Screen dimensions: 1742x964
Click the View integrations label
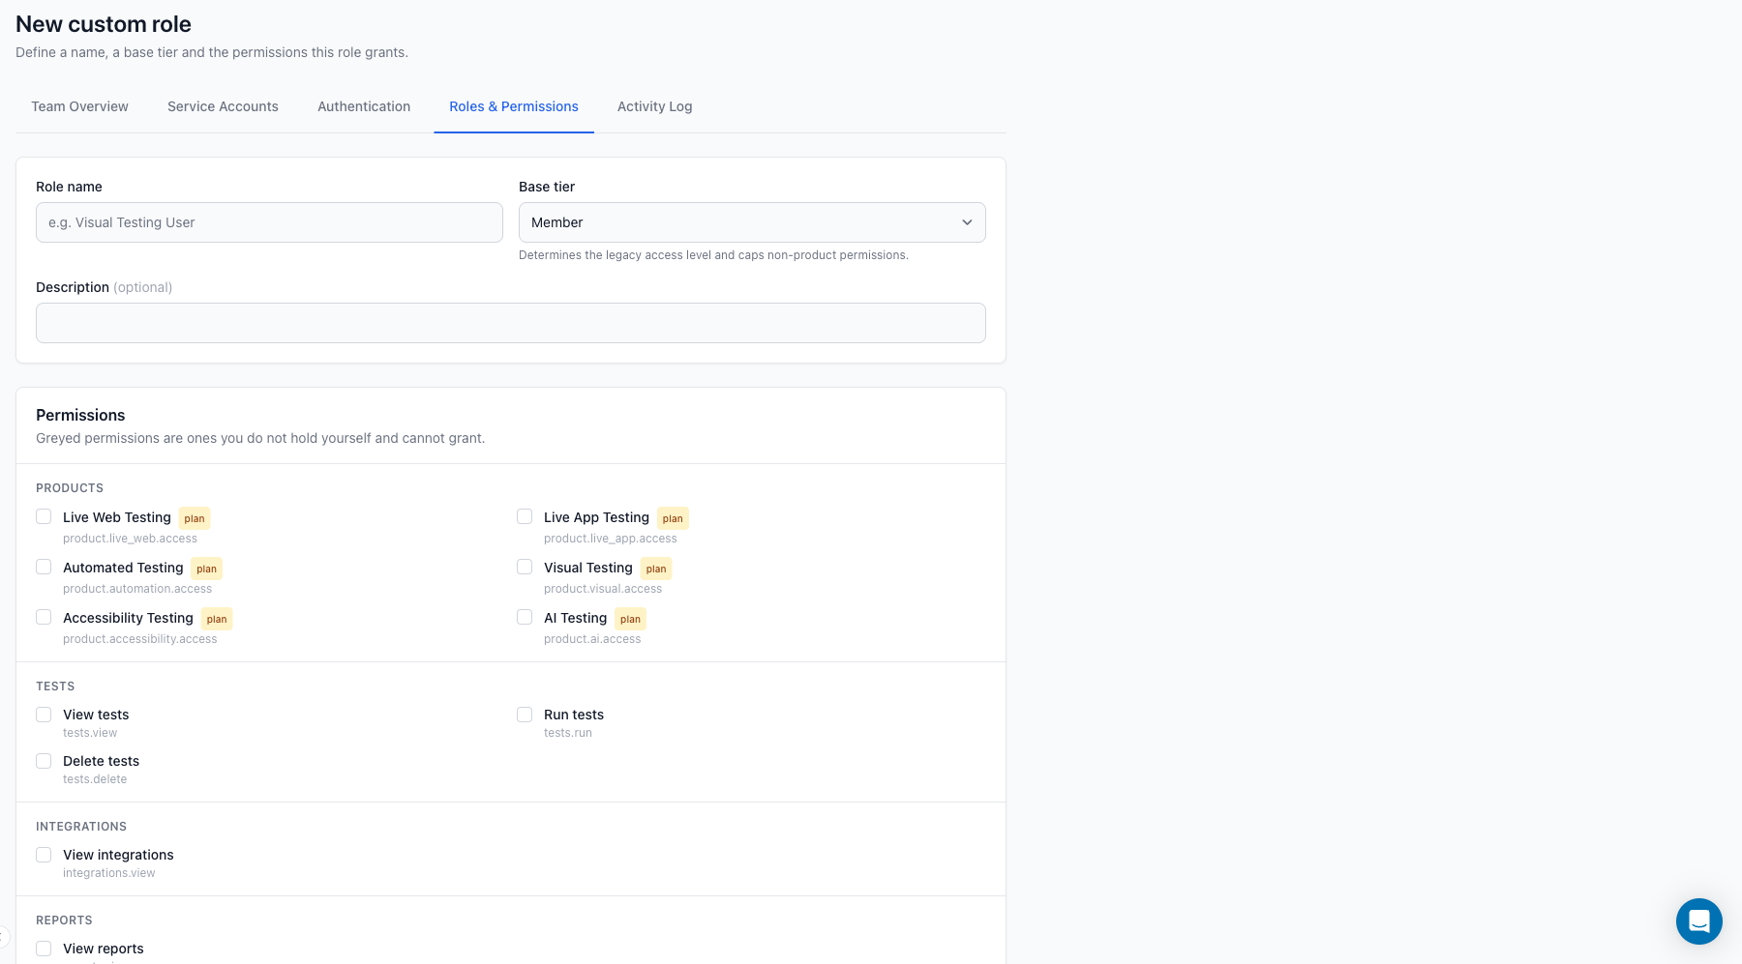[x=118, y=855]
